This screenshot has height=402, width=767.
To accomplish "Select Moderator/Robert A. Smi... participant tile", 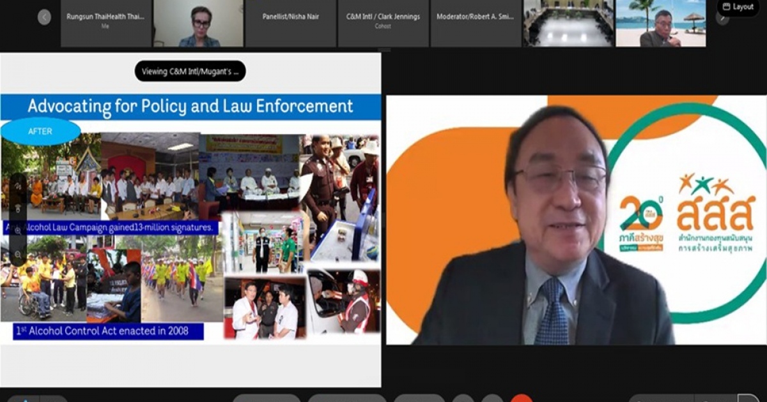I will click(x=476, y=23).
